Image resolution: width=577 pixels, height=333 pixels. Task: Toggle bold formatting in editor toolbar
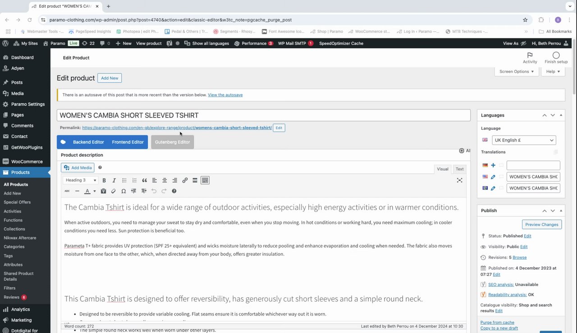[104, 180]
